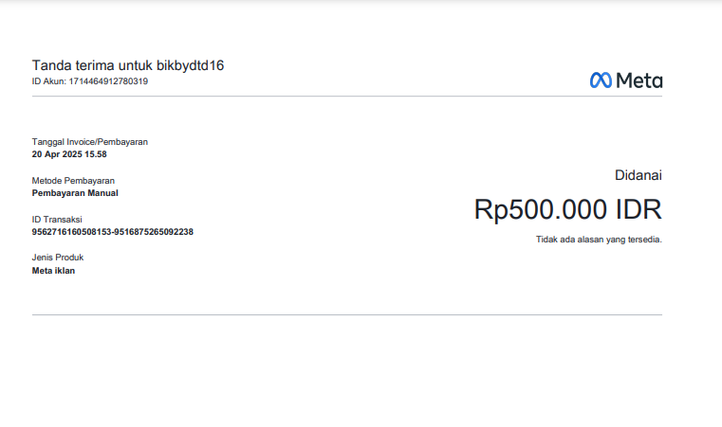Screen dimensions: 722x427
Task: Select the "Meta iklan" product type
Action: click(x=53, y=271)
